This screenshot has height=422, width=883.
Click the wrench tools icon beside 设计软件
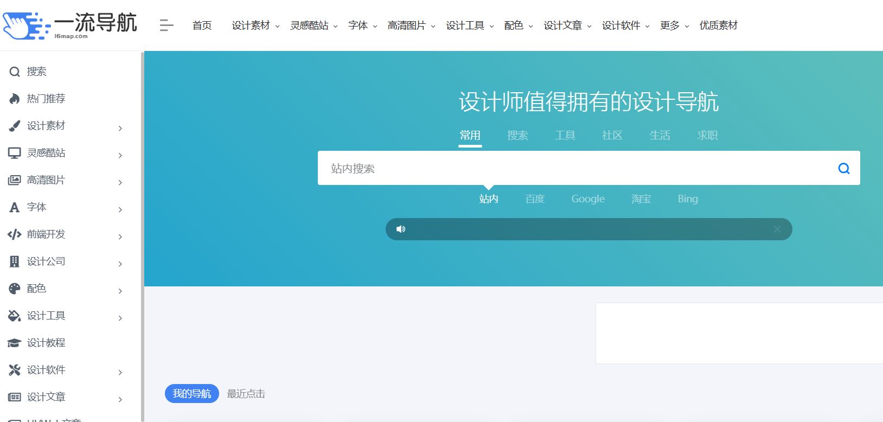tap(15, 370)
